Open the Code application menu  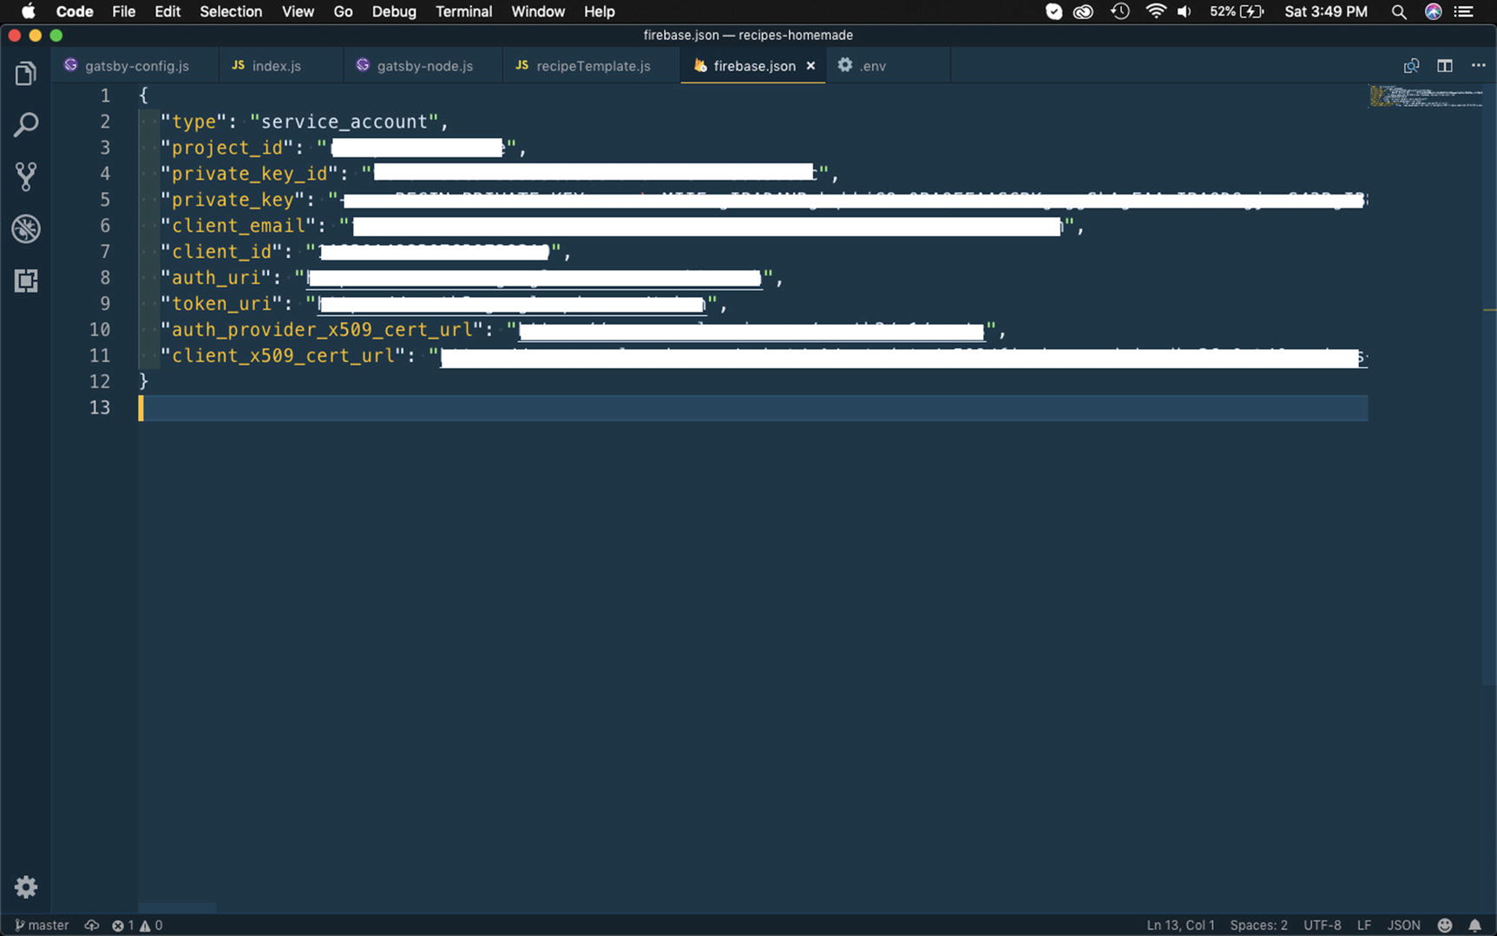(75, 11)
